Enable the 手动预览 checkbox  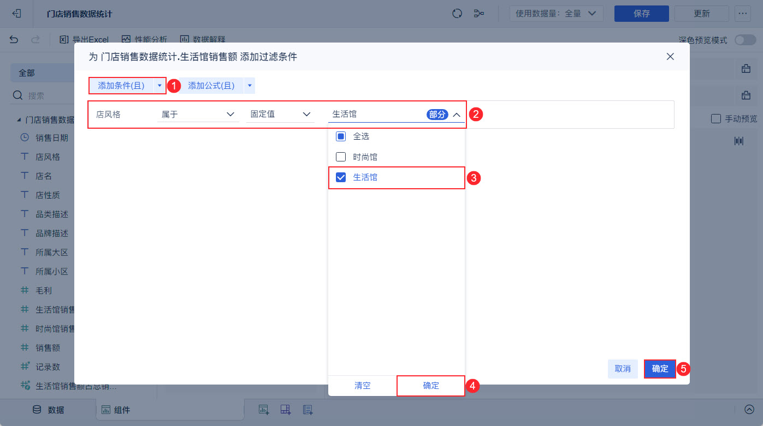tap(715, 119)
